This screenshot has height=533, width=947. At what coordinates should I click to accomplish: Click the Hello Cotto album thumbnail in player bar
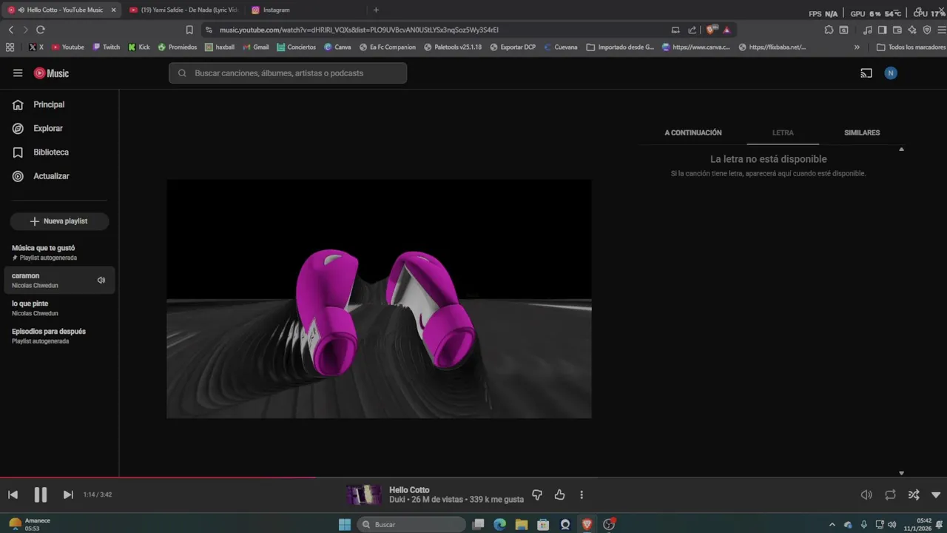point(364,495)
